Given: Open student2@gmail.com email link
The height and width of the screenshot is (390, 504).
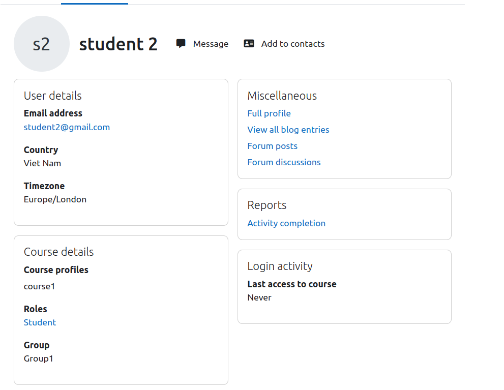Looking at the screenshot, I should pos(67,127).
